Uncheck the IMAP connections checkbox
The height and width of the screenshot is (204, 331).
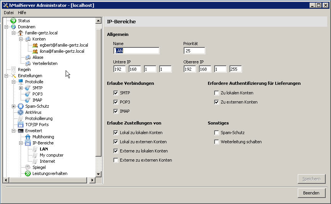[x=116, y=111]
